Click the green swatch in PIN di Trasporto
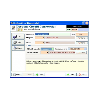This screenshot has width=99, height=99. coord(53,49)
